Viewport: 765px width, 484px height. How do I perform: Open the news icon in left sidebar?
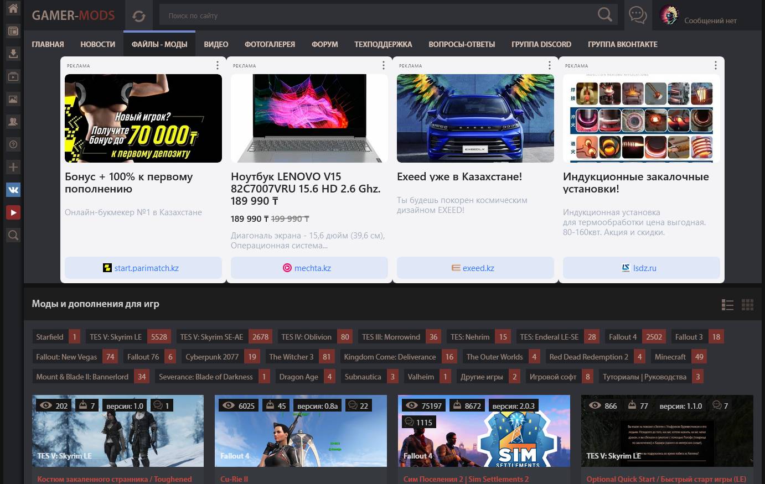(x=13, y=32)
